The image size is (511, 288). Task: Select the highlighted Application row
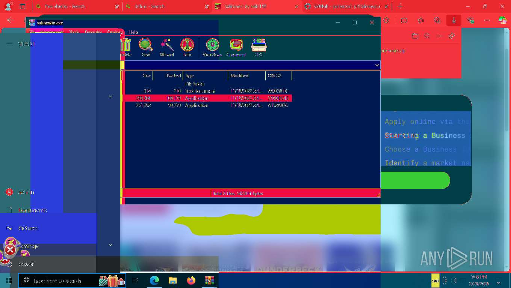pyautogui.click(x=207, y=98)
